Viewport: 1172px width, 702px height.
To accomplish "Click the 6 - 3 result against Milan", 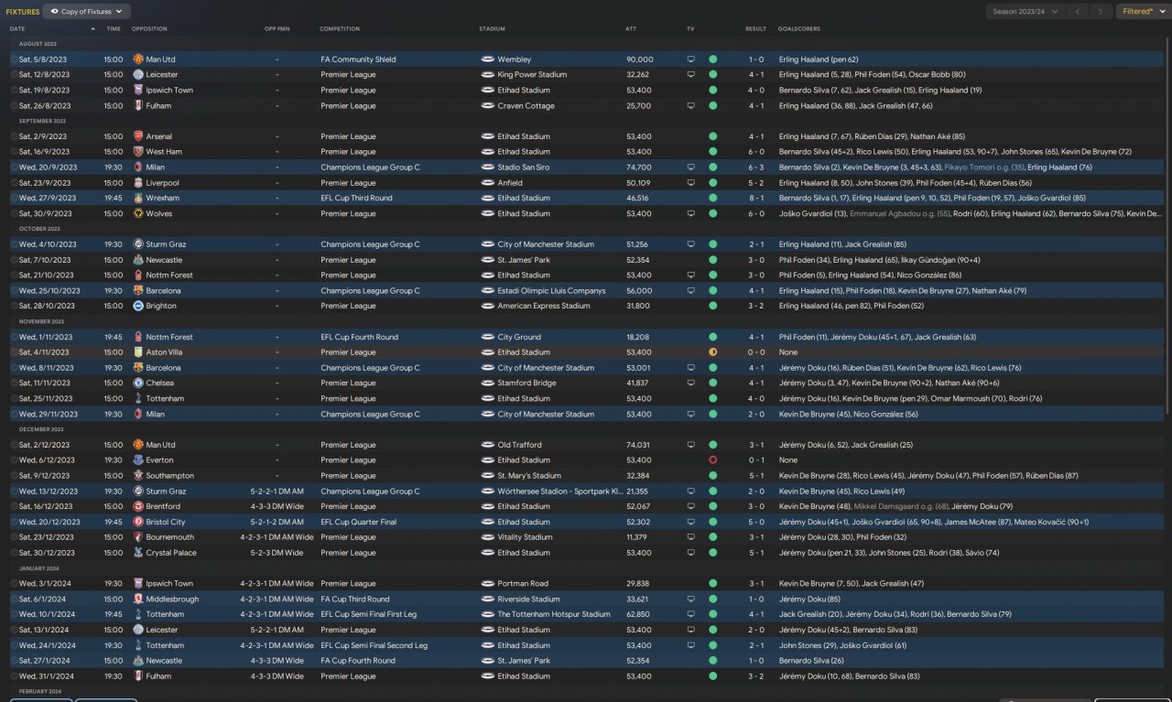I will tap(755, 167).
